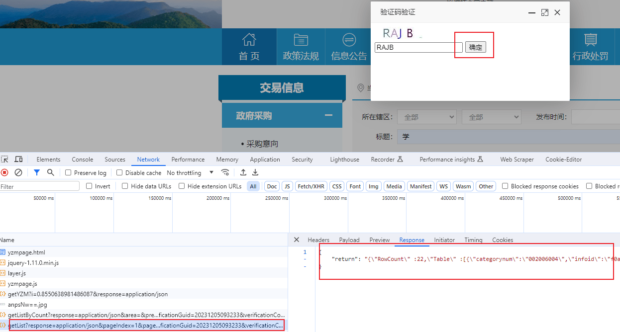Click the captcha code input field
This screenshot has height=332, width=620.
coord(418,48)
